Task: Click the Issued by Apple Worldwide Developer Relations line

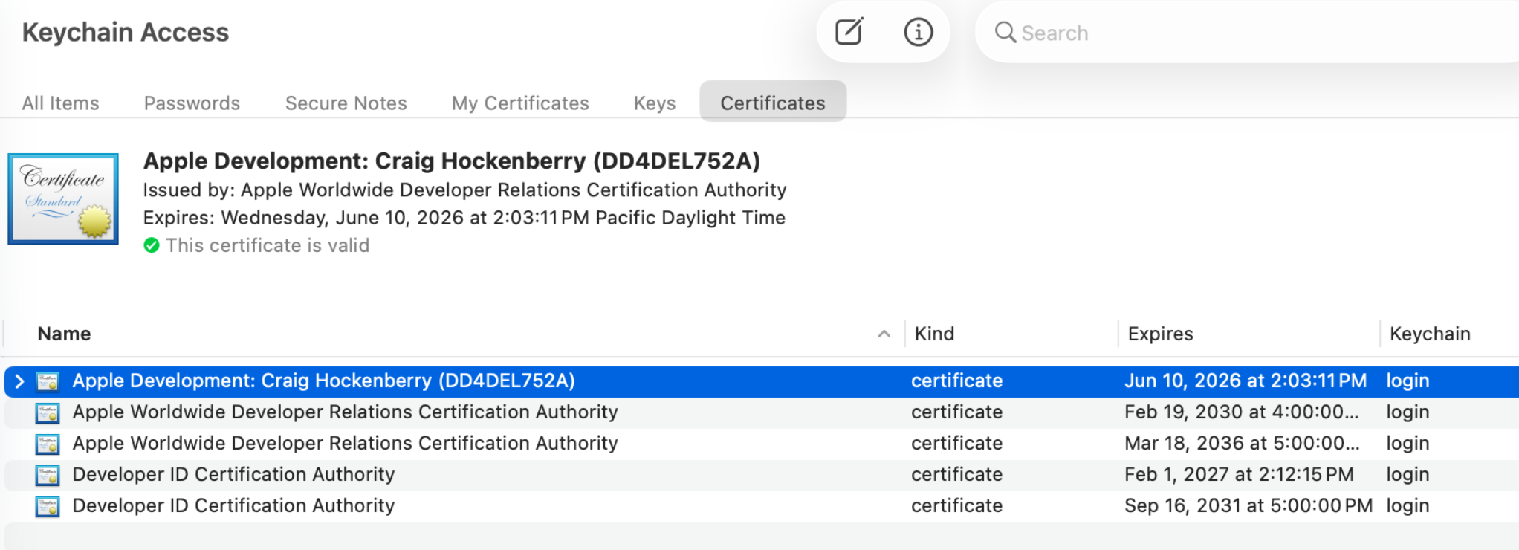Action: [464, 190]
